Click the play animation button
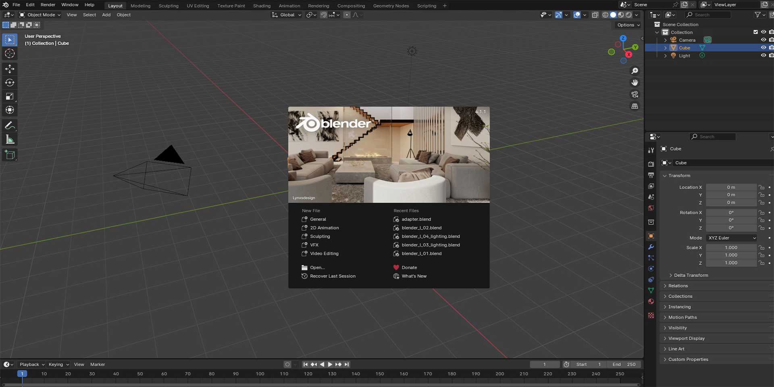774x387 pixels. [330, 364]
